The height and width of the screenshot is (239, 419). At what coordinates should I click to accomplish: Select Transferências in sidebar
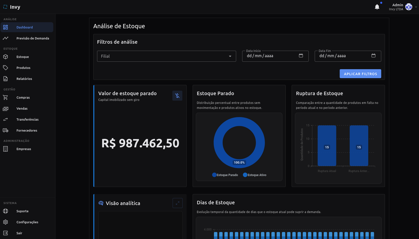coord(27,119)
